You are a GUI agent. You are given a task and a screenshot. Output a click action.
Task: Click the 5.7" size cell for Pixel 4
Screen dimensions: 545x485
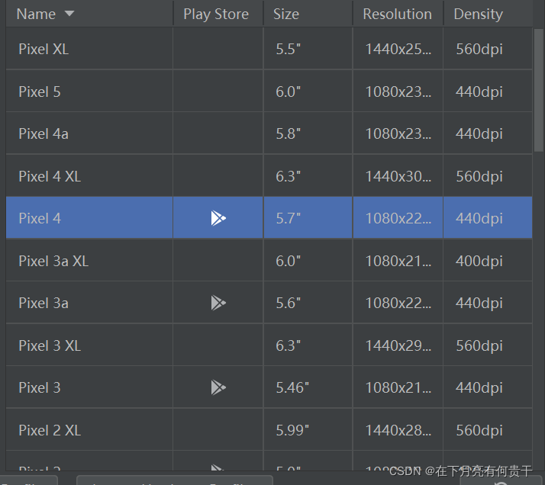click(x=308, y=218)
